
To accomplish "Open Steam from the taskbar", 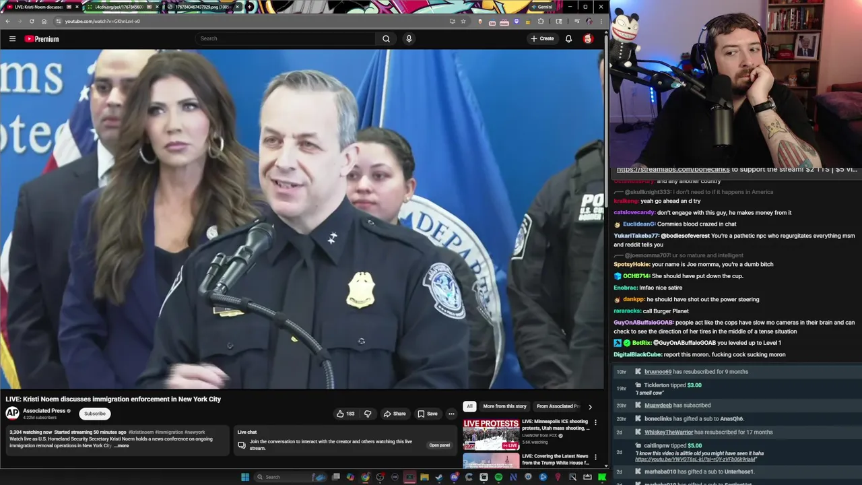I will [439, 477].
